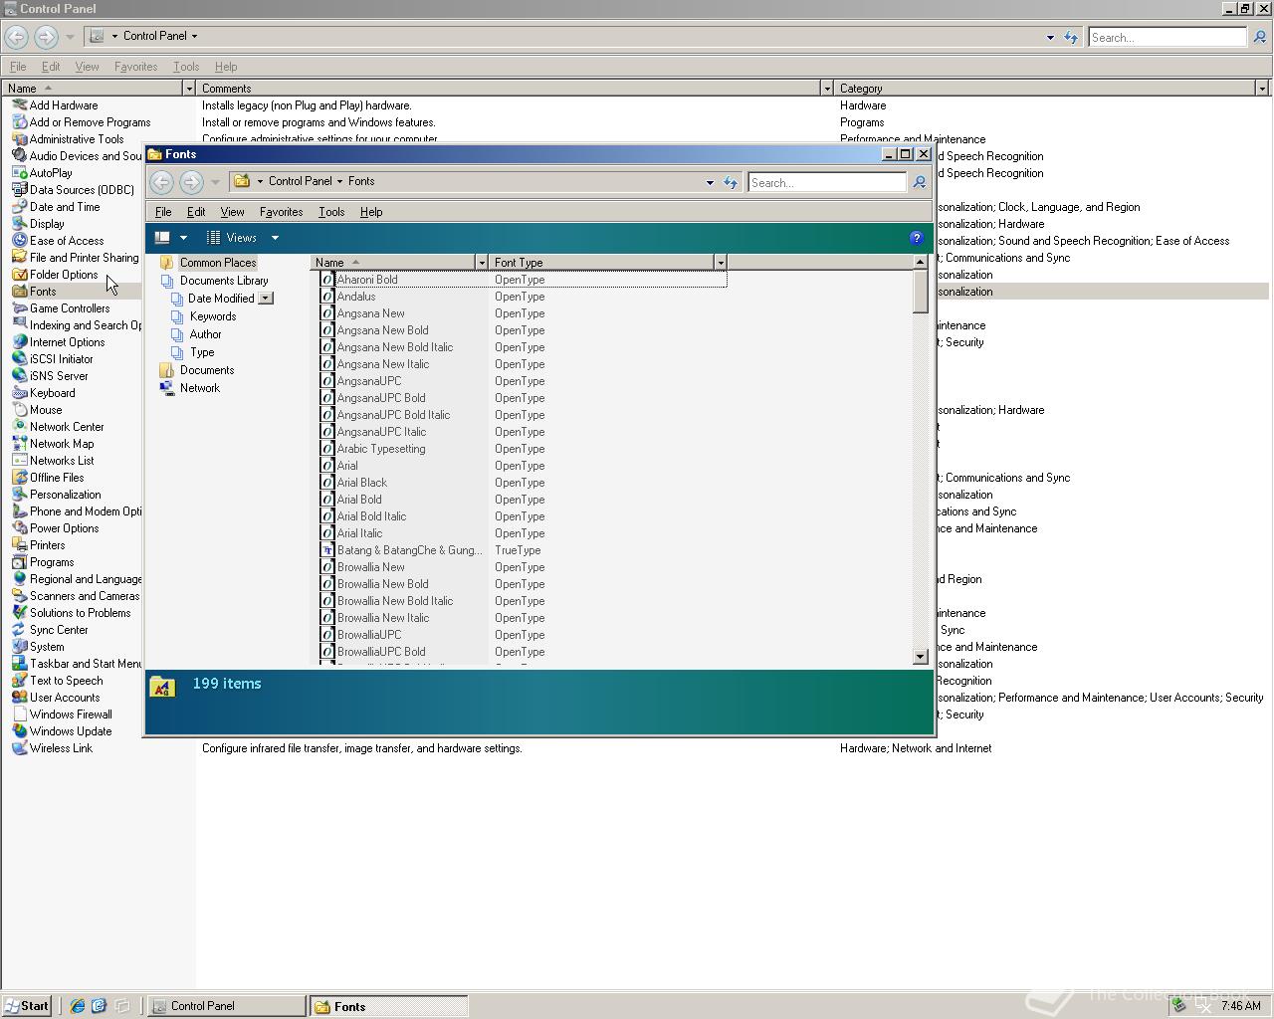Click the system clock showing 7:46 AM
The width and height of the screenshot is (1274, 1019).
(1240, 1006)
